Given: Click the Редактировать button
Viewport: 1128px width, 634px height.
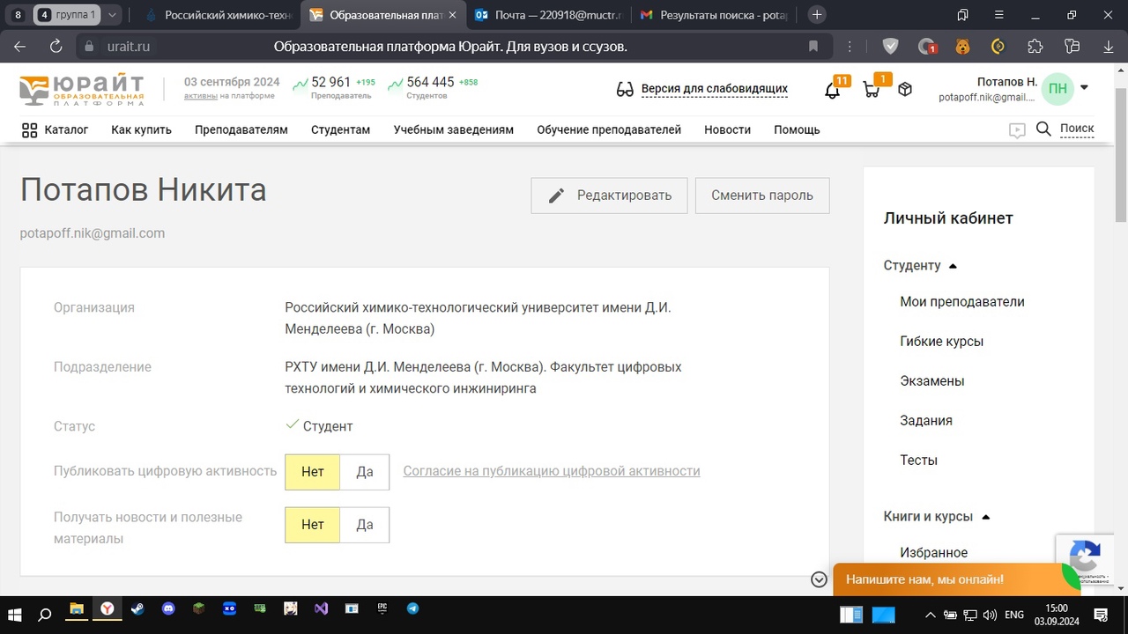Looking at the screenshot, I should 609,195.
